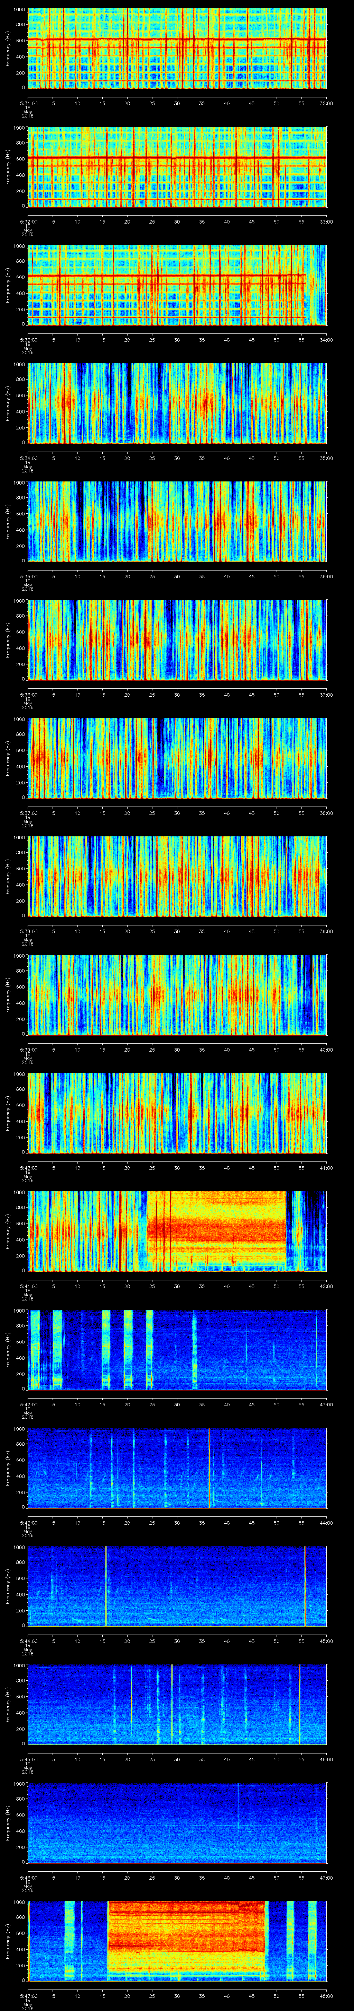Click the '5:32:00' start time label

pyautogui.click(x=28, y=222)
